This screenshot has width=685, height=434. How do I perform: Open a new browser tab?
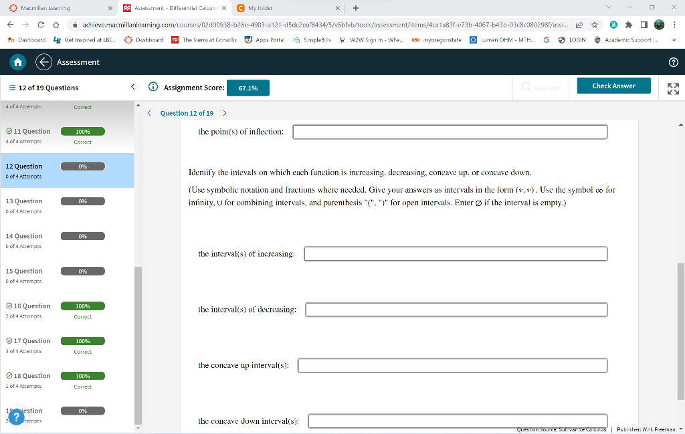coord(356,8)
